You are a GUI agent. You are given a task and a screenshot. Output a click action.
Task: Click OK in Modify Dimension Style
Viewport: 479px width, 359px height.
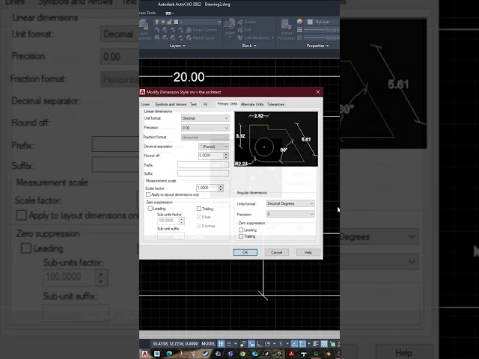tap(245, 253)
